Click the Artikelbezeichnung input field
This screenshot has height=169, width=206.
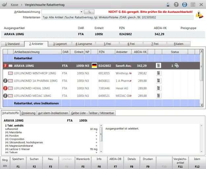click(61, 12)
